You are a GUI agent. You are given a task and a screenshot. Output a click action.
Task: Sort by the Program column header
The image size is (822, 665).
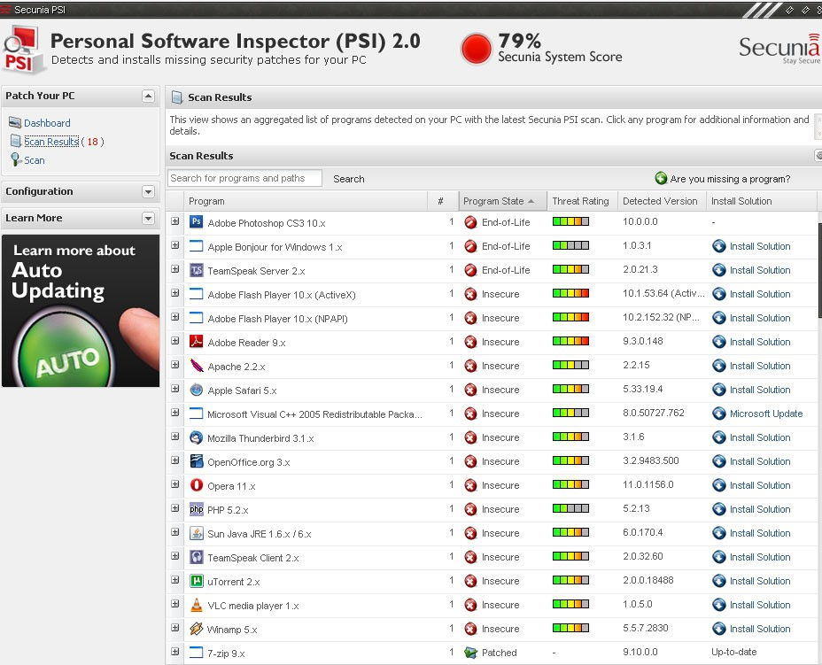tap(306, 201)
